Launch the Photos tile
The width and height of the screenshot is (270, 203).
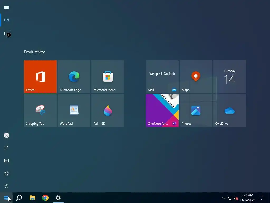tap(196, 110)
